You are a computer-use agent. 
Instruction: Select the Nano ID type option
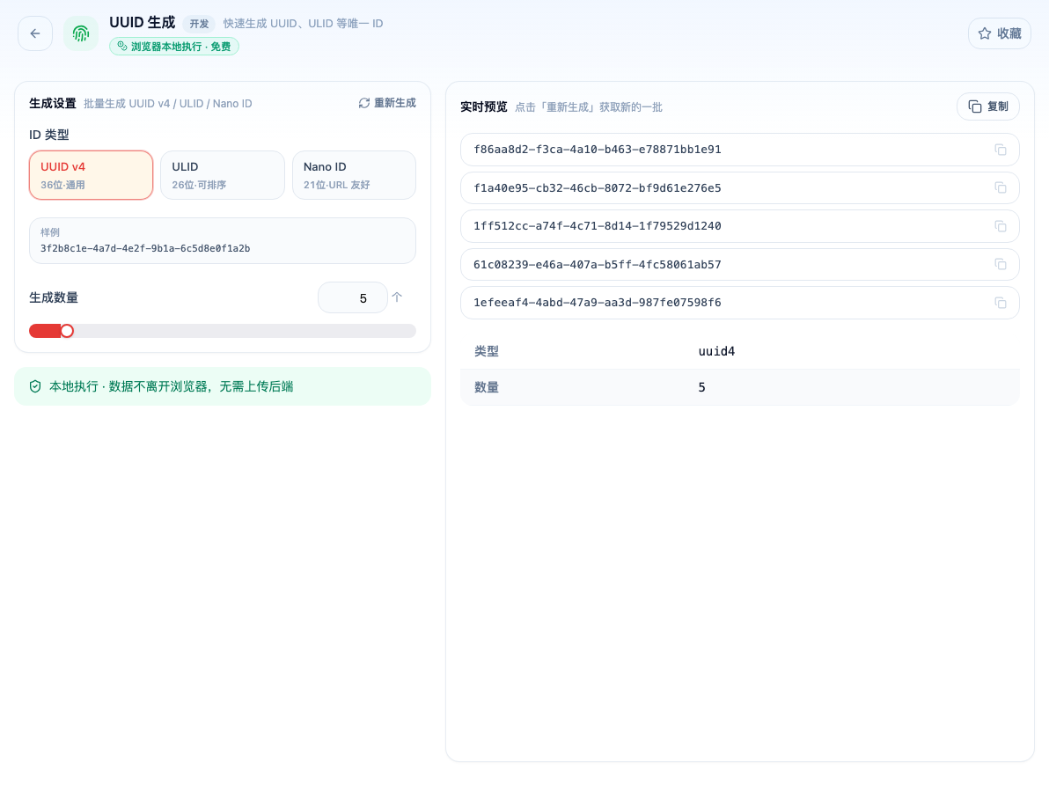click(354, 175)
